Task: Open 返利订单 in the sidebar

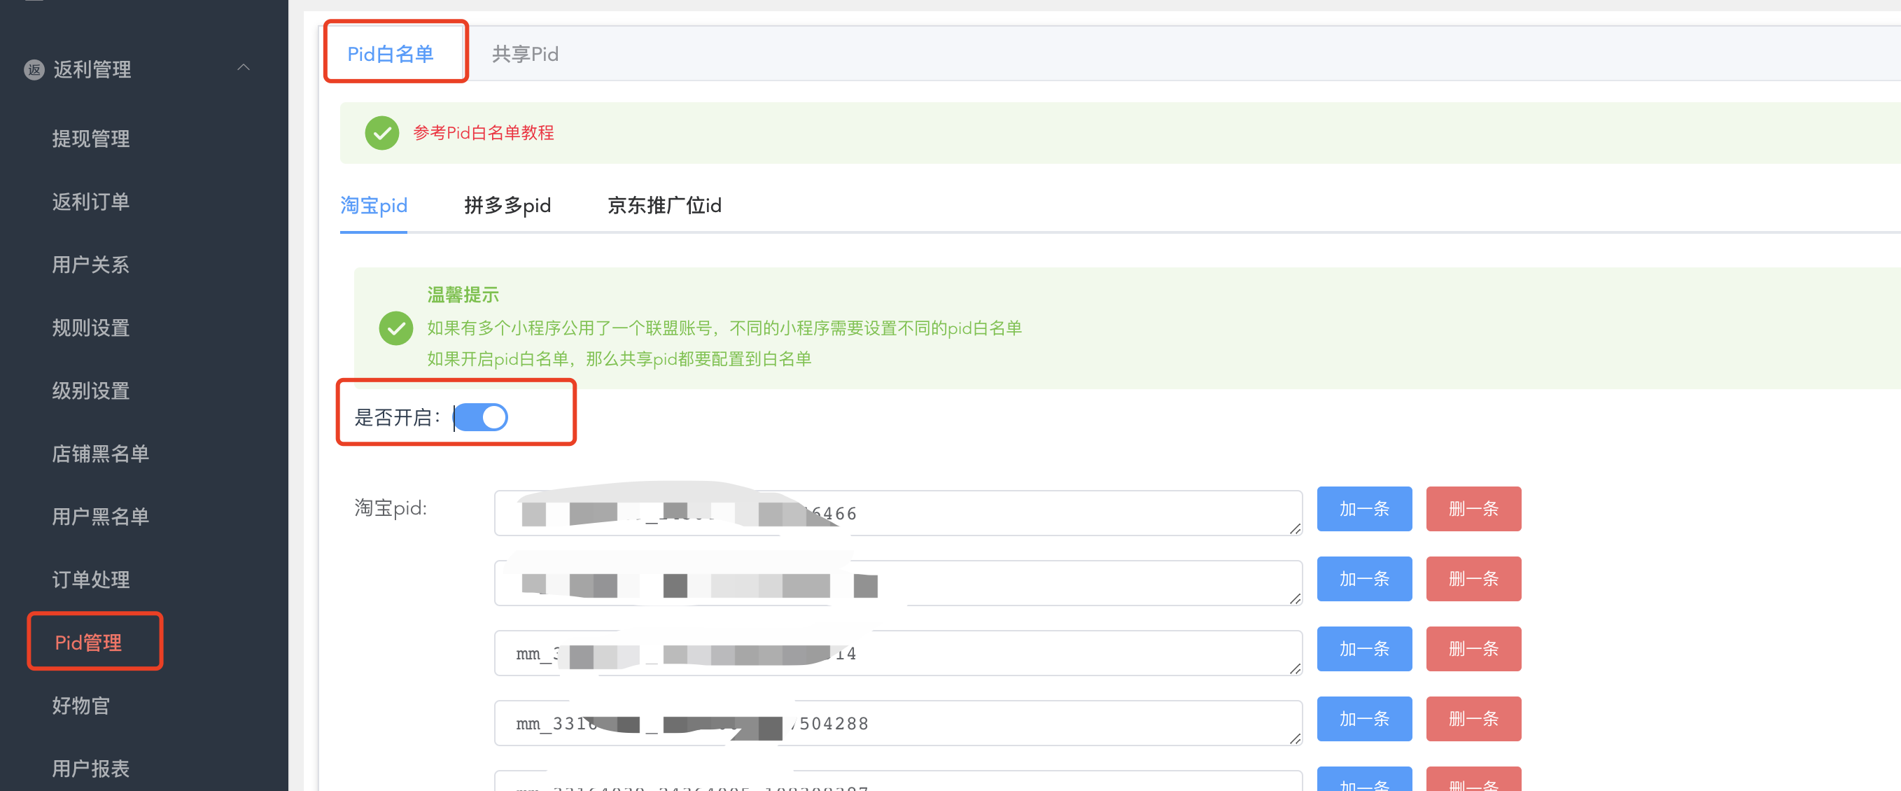Action: 91,202
